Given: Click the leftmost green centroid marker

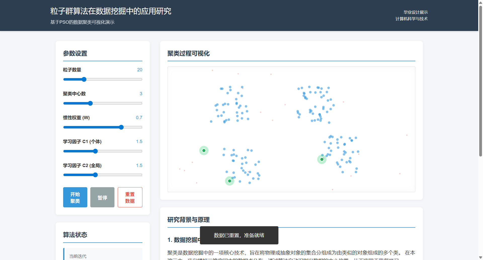Looking at the screenshot, I should coord(204,151).
